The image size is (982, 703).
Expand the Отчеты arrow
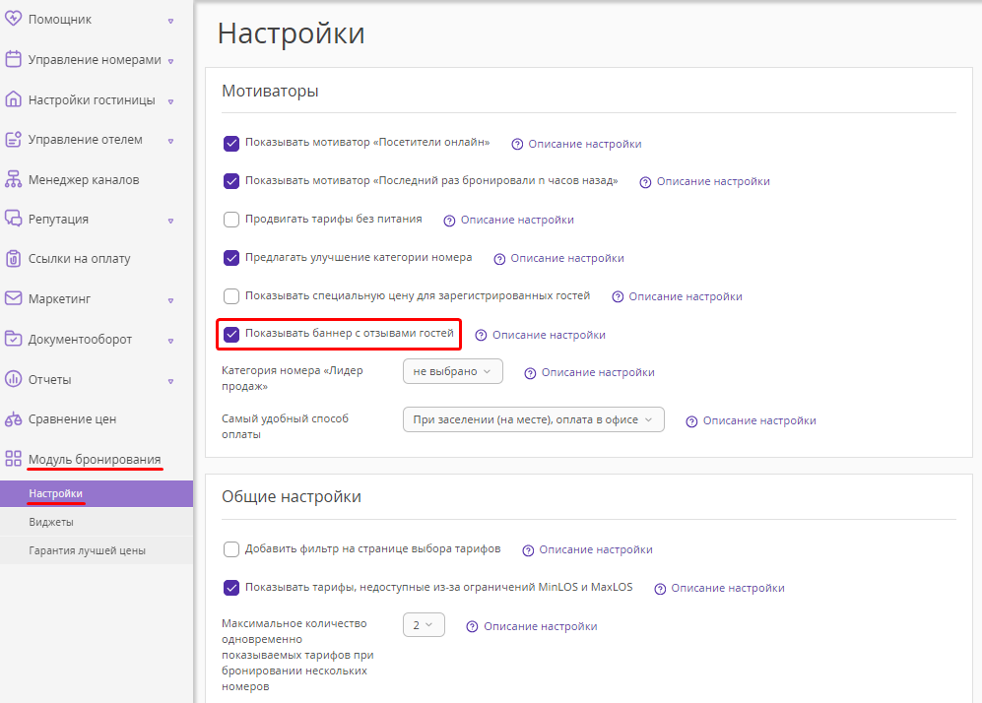[170, 381]
